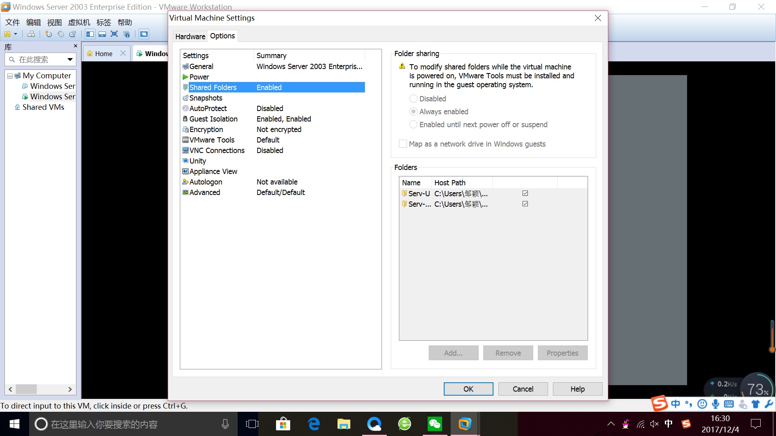
Task: Click the take snapshot clock icon
Action: click(x=48, y=34)
